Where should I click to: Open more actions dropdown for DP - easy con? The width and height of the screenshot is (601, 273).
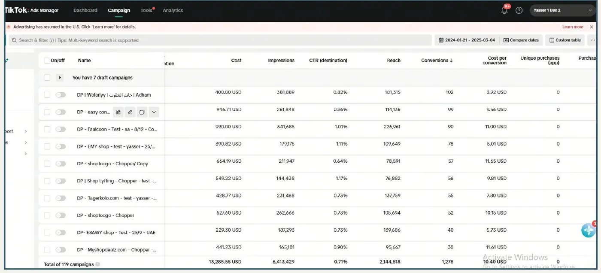click(x=154, y=112)
